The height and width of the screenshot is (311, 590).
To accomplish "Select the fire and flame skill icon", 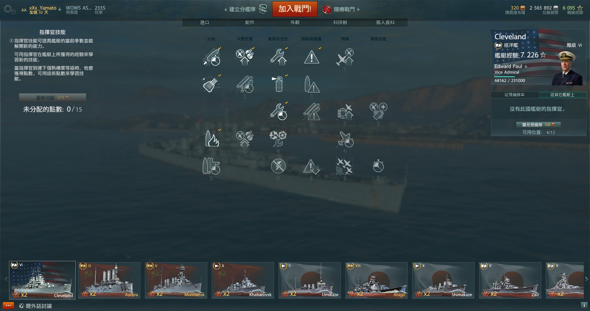I will [212, 138].
